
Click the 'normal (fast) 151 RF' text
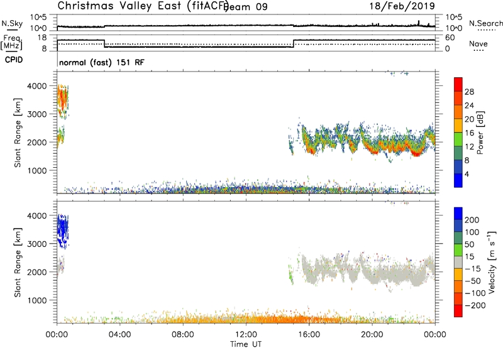102,62
